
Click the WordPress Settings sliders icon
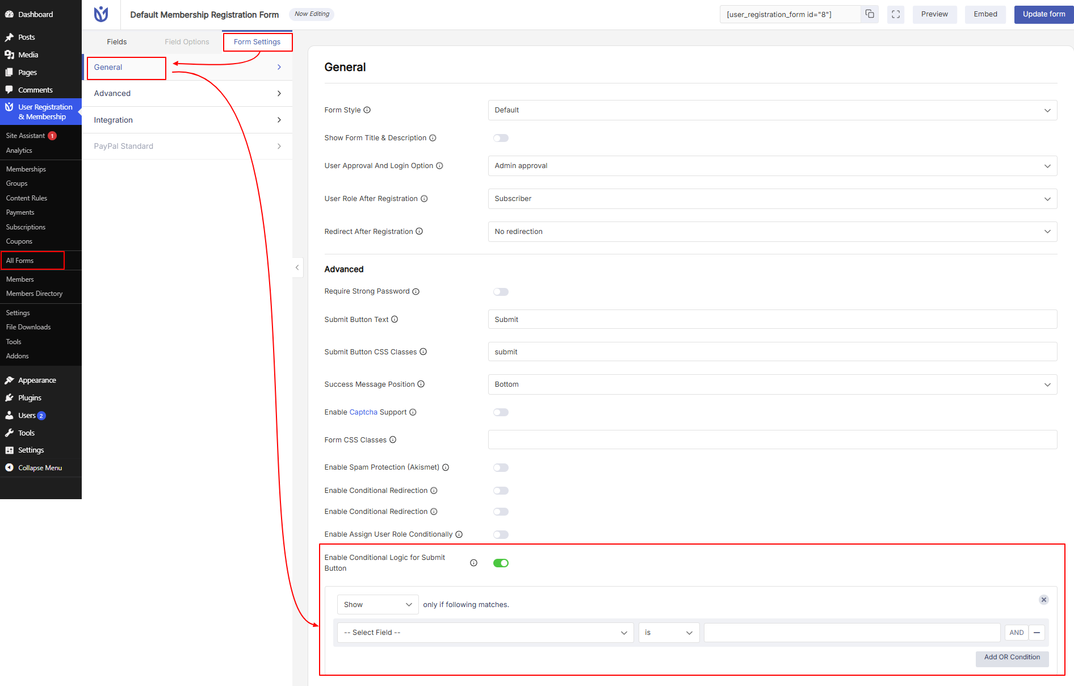click(x=9, y=450)
